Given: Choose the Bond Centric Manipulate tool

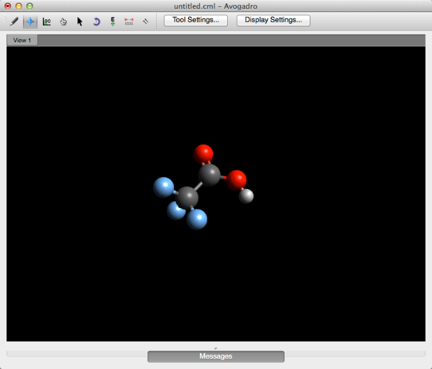Looking at the screenshot, I should [x=47, y=21].
